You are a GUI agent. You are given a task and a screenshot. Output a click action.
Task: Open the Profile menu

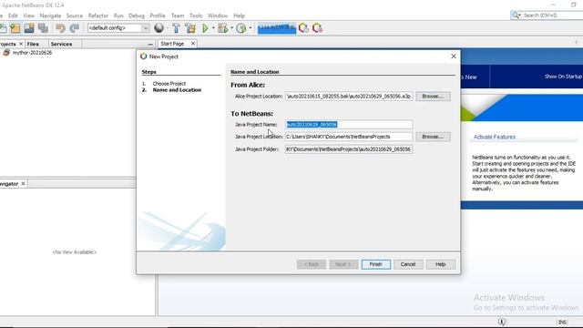click(158, 15)
